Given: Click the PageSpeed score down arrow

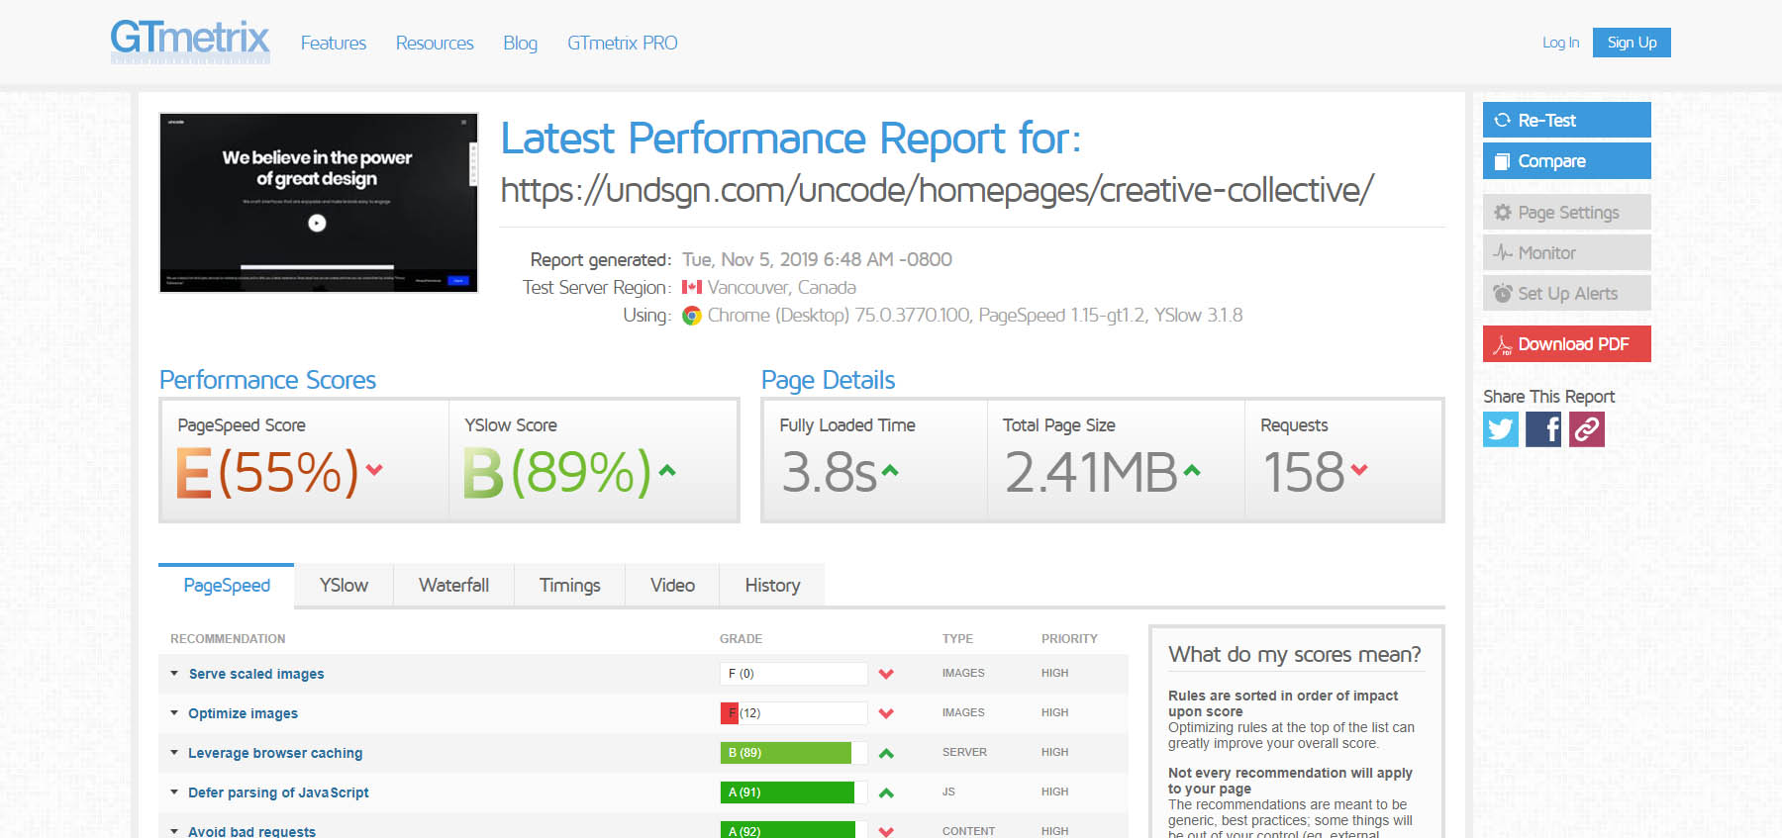Looking at the screenshot, I should click(x=374, y=470).
